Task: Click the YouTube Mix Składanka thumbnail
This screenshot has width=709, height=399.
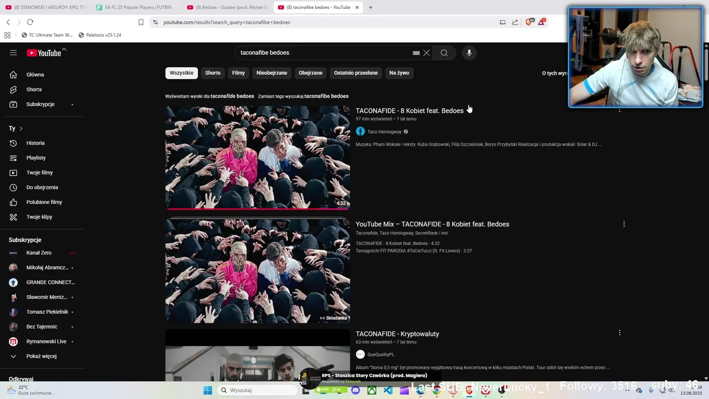Action: click(258, 271)
